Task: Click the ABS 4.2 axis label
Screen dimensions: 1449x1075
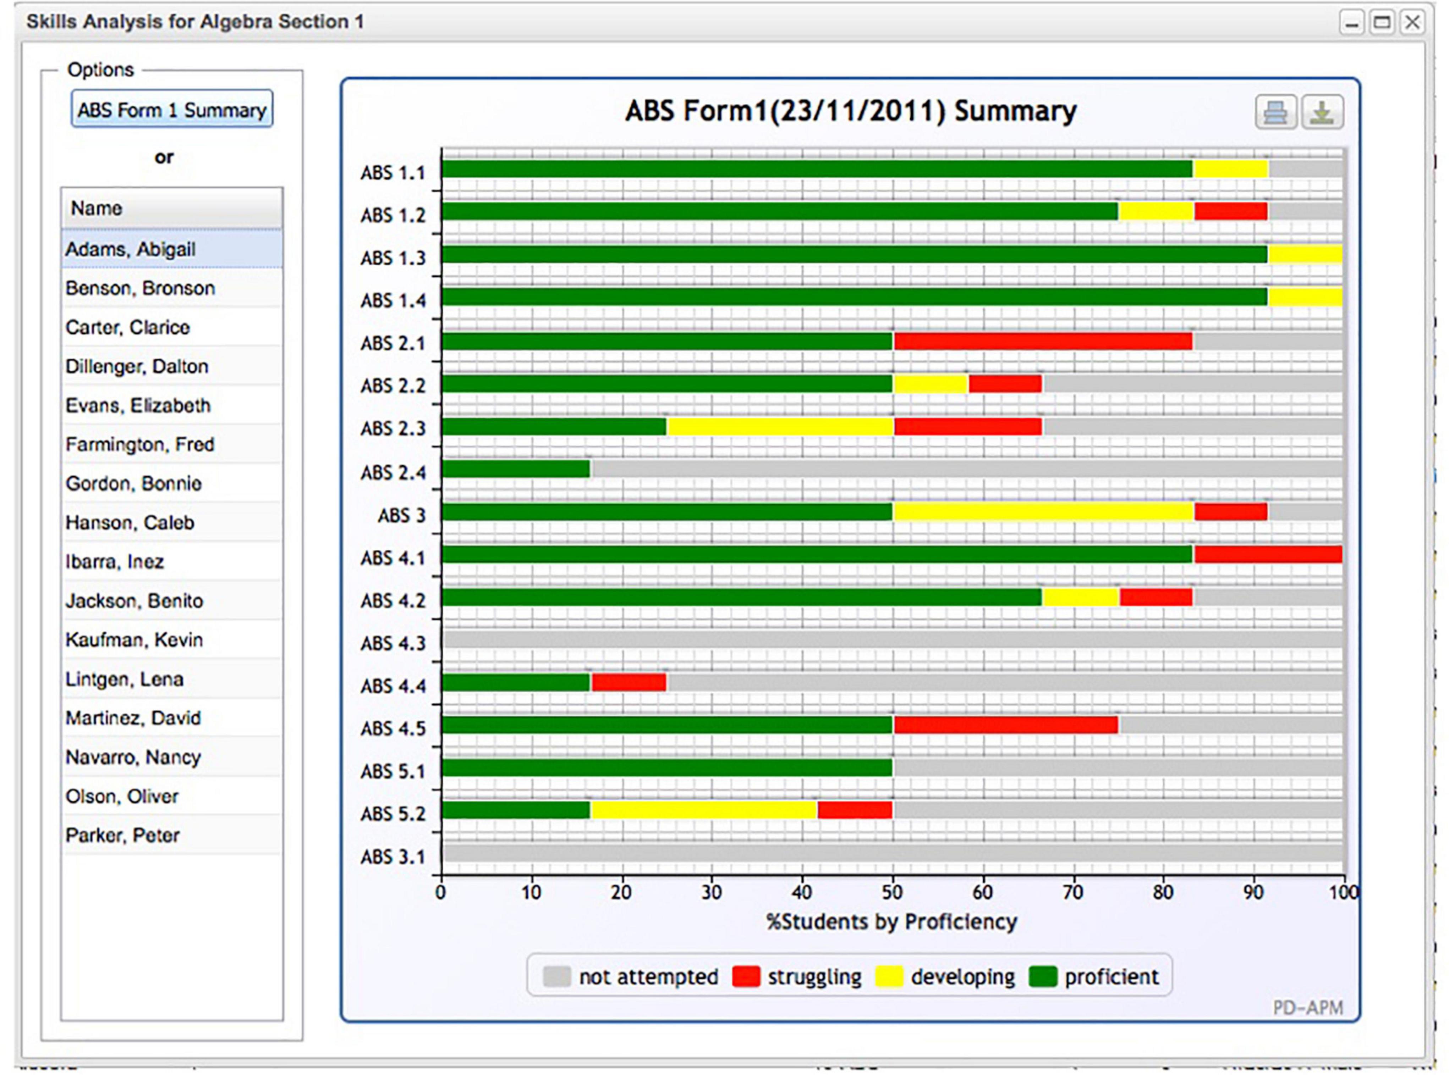Action: [393, 600]
